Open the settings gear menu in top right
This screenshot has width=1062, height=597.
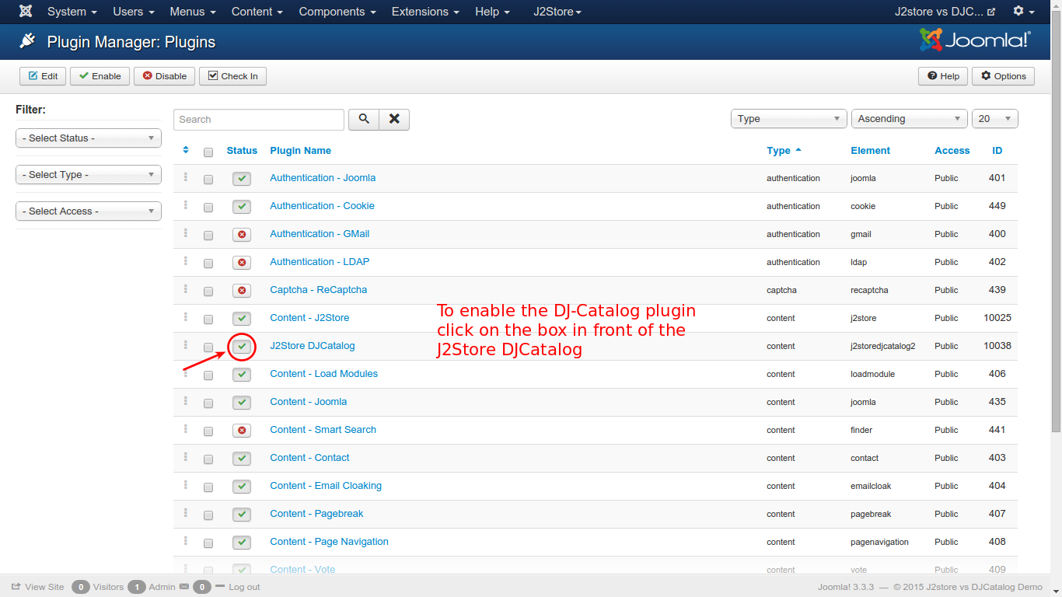point(1024,12)
